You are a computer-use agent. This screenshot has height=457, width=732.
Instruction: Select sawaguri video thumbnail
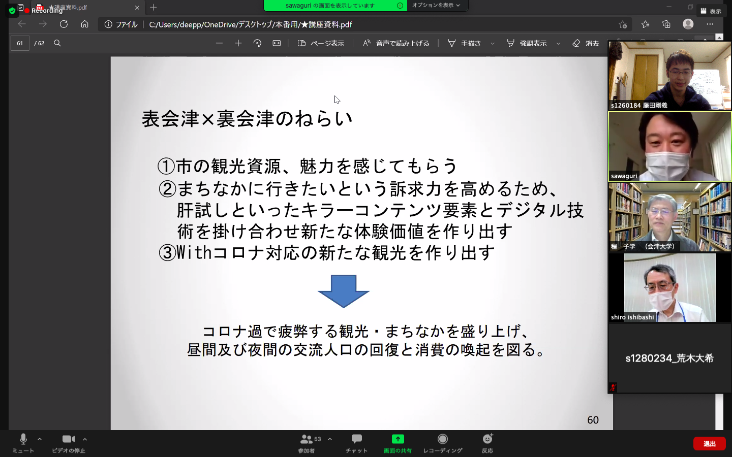click(x=670, y=147)
